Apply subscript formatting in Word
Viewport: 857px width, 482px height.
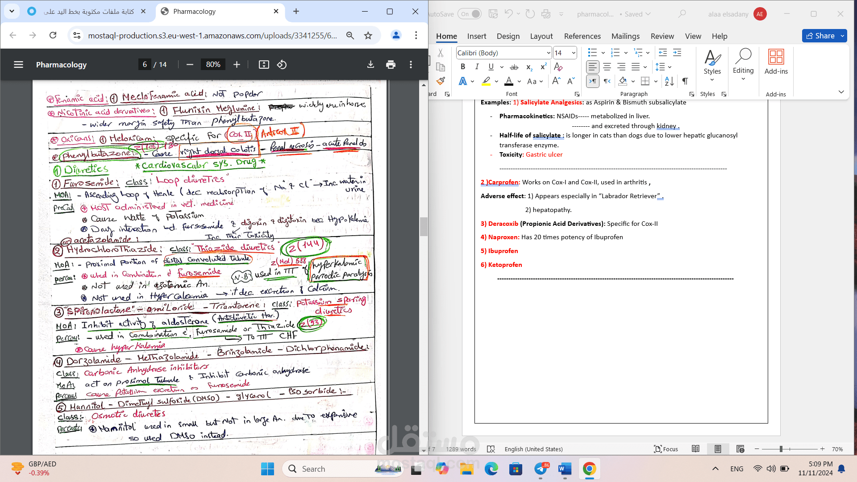tap(529, 67)
